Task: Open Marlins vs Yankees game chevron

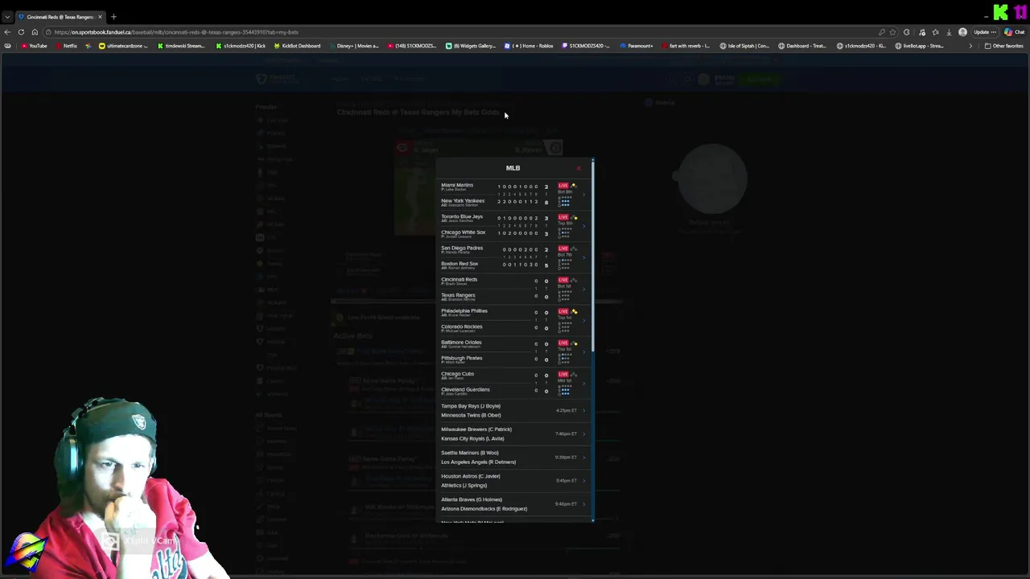Action: (x=584, y=194)
